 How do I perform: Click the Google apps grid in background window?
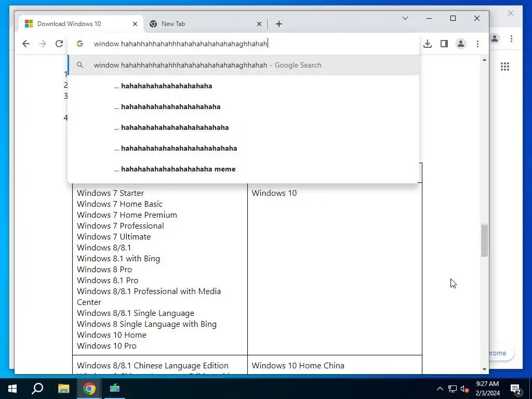point(505,66)
